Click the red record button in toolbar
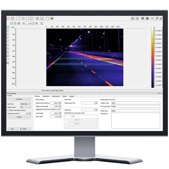Screen dimensions: 169x169 click(8, 18)
